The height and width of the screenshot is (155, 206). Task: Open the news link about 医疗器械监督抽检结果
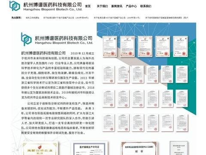167,18
